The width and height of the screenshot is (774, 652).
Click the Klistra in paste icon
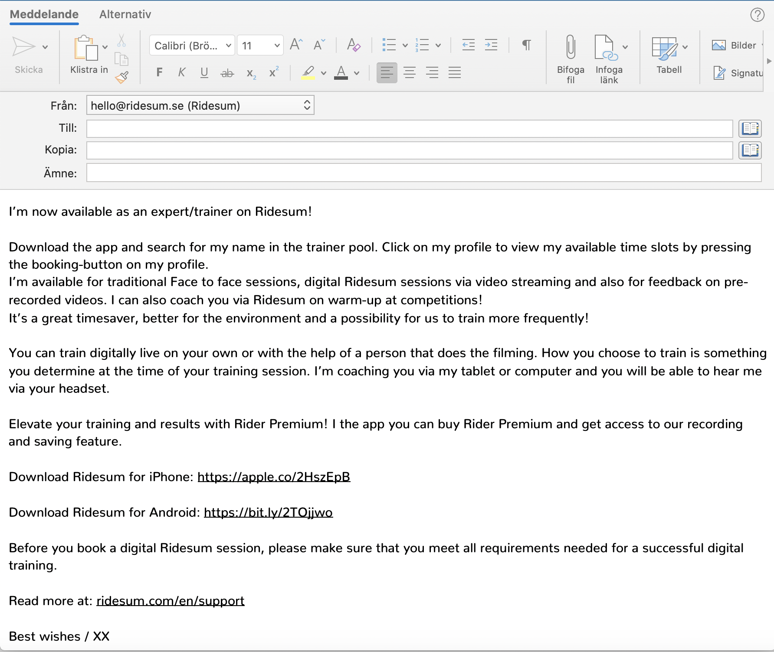[x=85, y=47]
